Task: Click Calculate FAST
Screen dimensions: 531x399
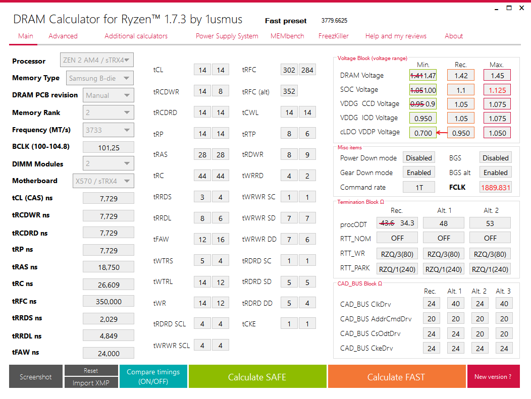Action: (x=397, y=376)
